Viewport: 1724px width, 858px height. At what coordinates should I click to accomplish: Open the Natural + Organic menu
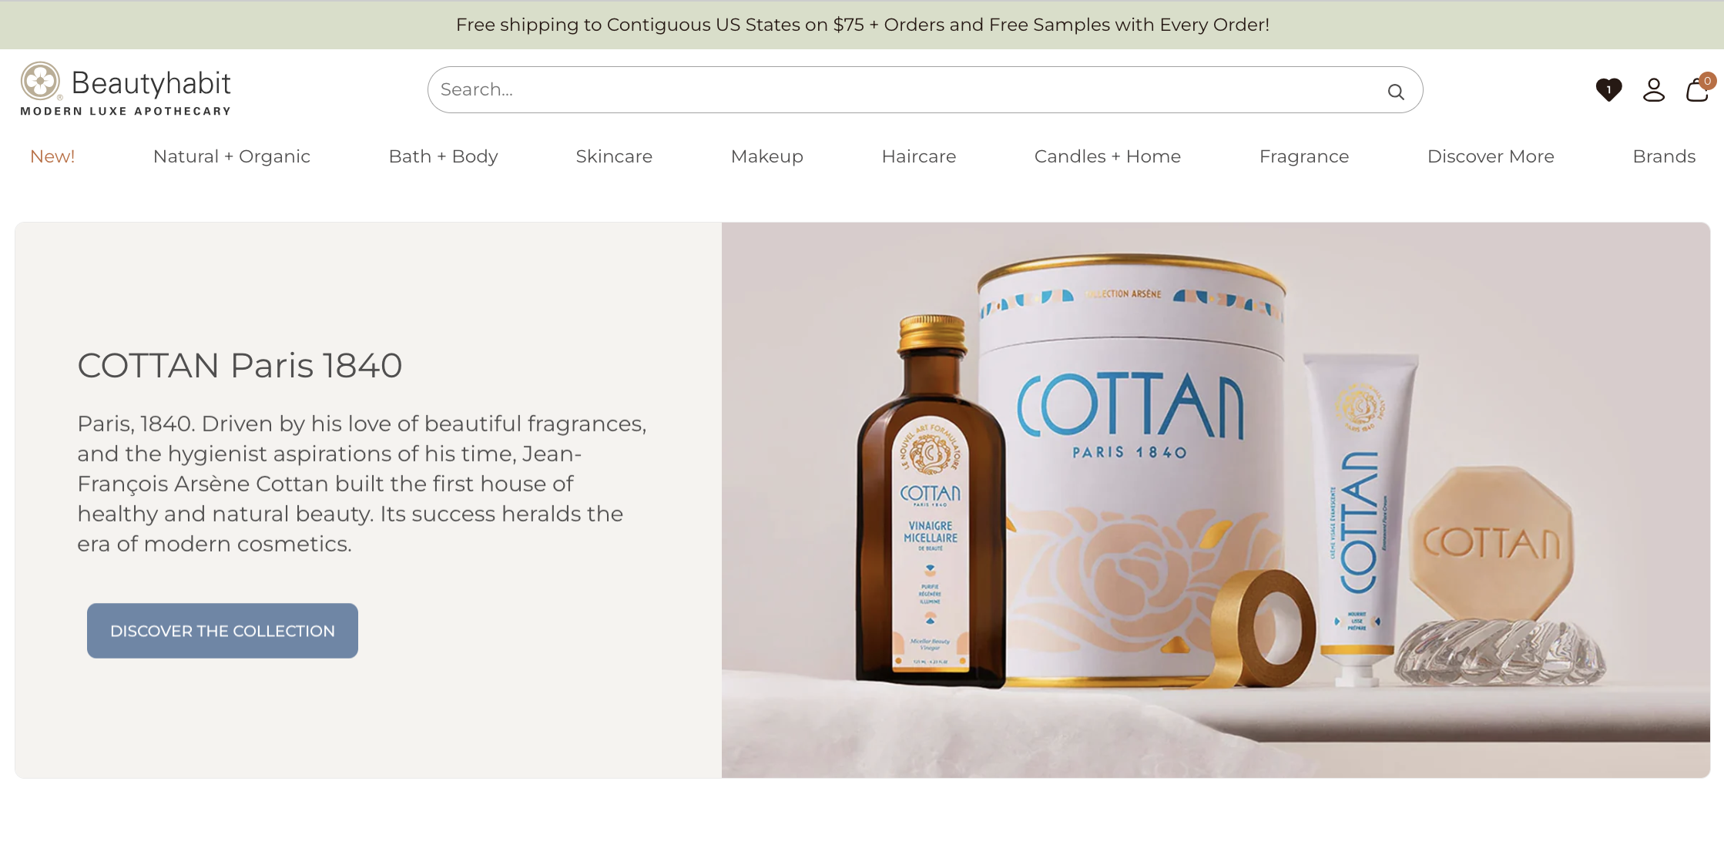click(x=232, y=156)
